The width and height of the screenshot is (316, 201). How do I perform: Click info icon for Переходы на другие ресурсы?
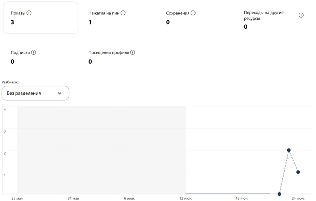[x=301, y=15]
